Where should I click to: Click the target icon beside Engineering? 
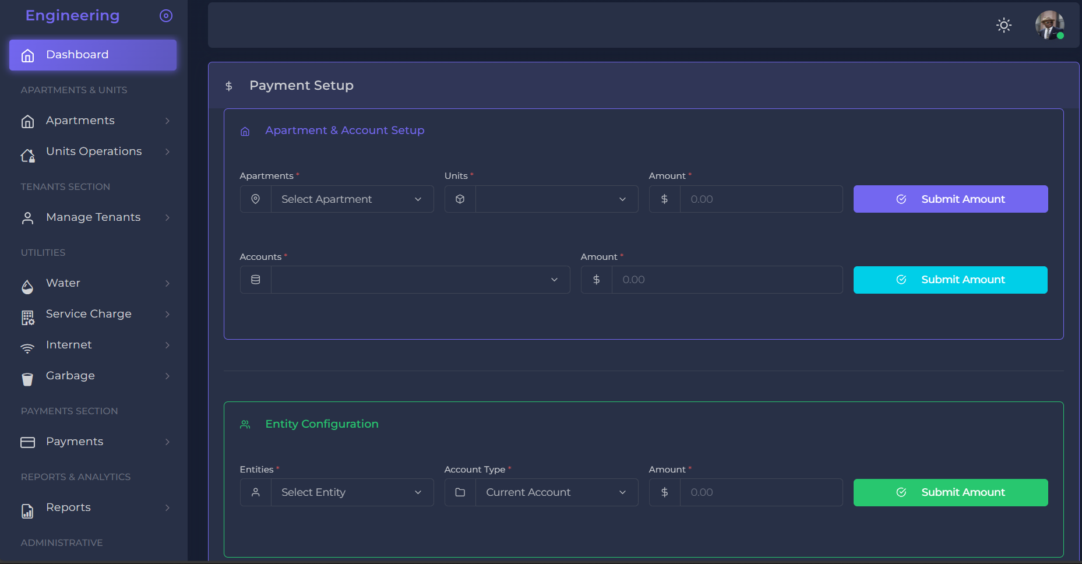click(165, 16)
